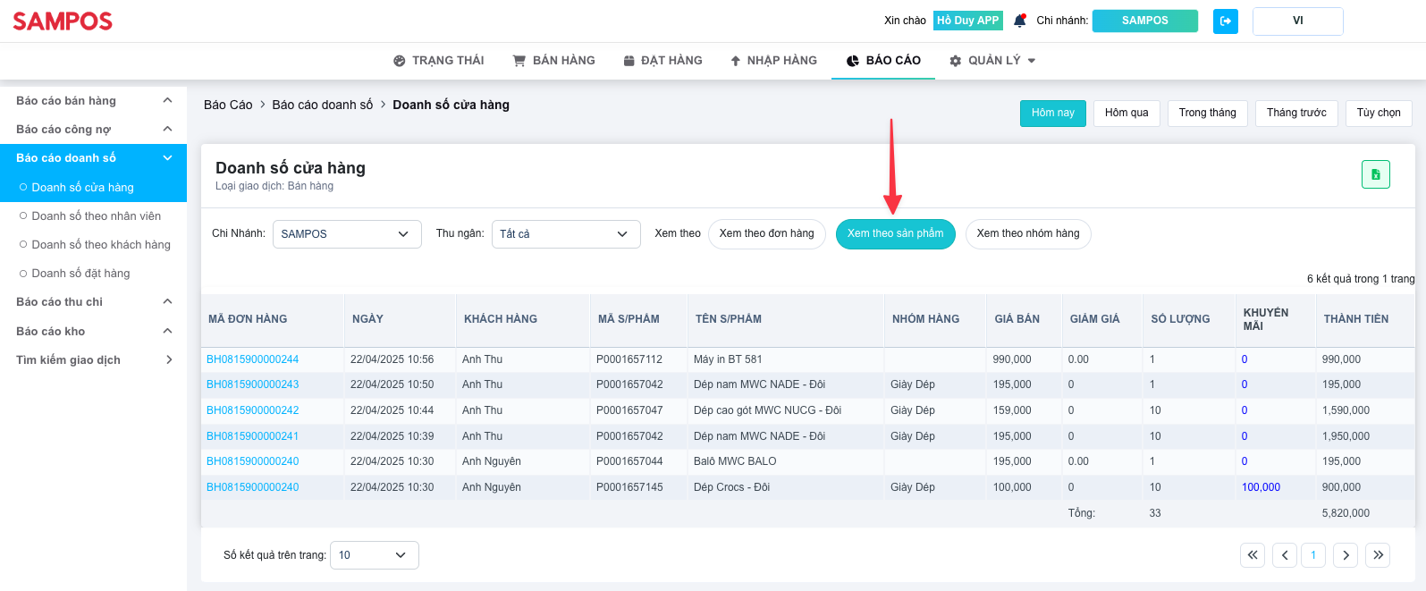Viewport: 1426px width, 591px height.
Task: Go to next page arrow
Action: (1346, 555)
